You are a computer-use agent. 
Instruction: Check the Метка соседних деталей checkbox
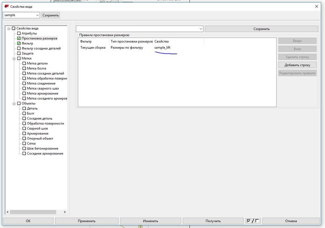[x=24, y=73]
